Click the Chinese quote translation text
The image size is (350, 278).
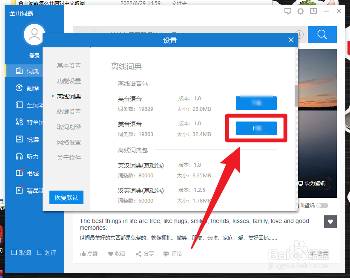click(x=178, y=238)
